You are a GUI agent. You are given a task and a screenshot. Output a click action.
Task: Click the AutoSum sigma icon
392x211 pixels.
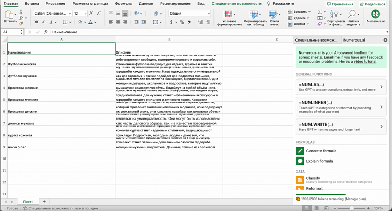(x=320, y=12)
